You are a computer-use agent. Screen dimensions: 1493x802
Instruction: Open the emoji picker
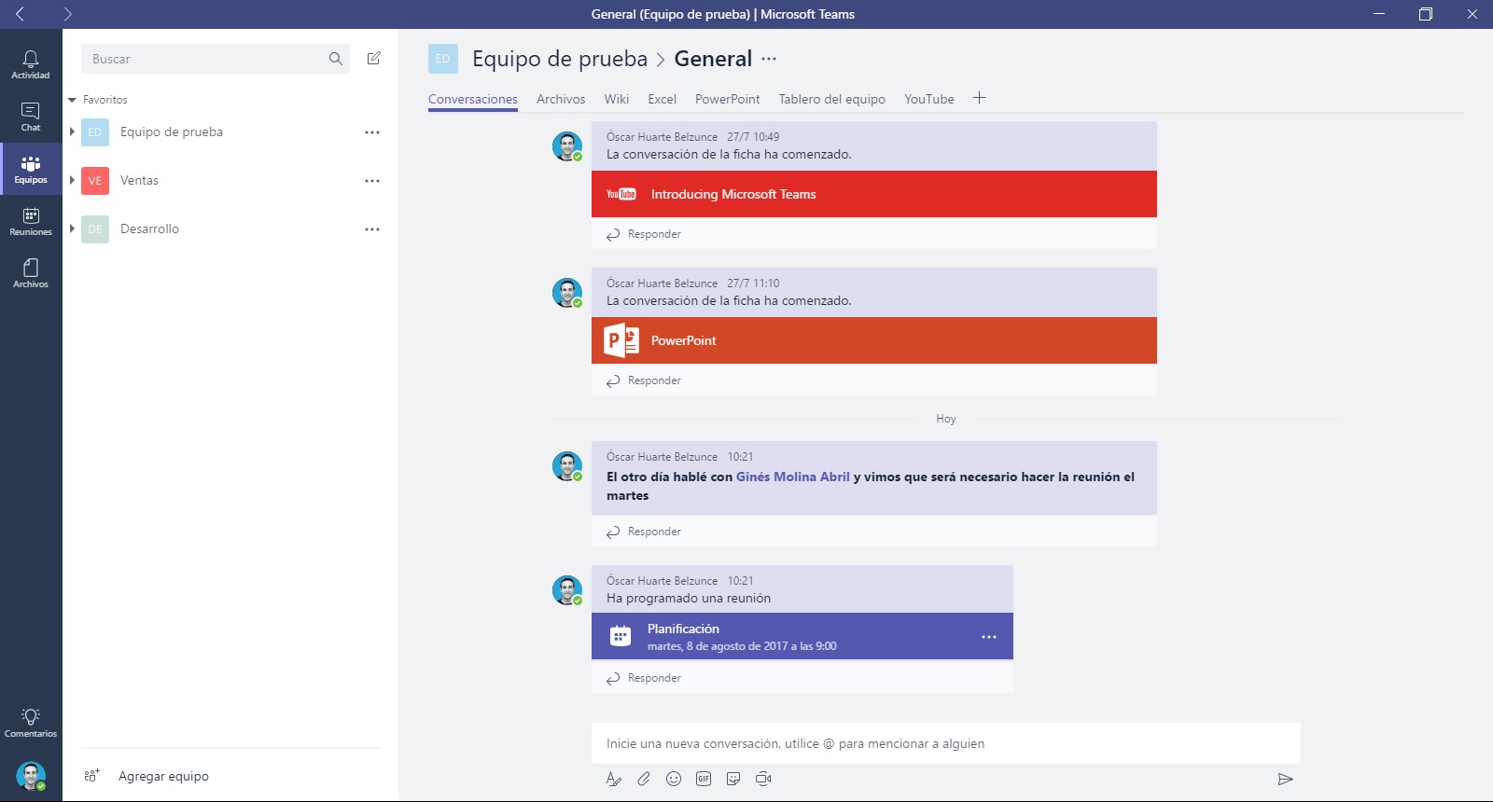tap(674, 779)
